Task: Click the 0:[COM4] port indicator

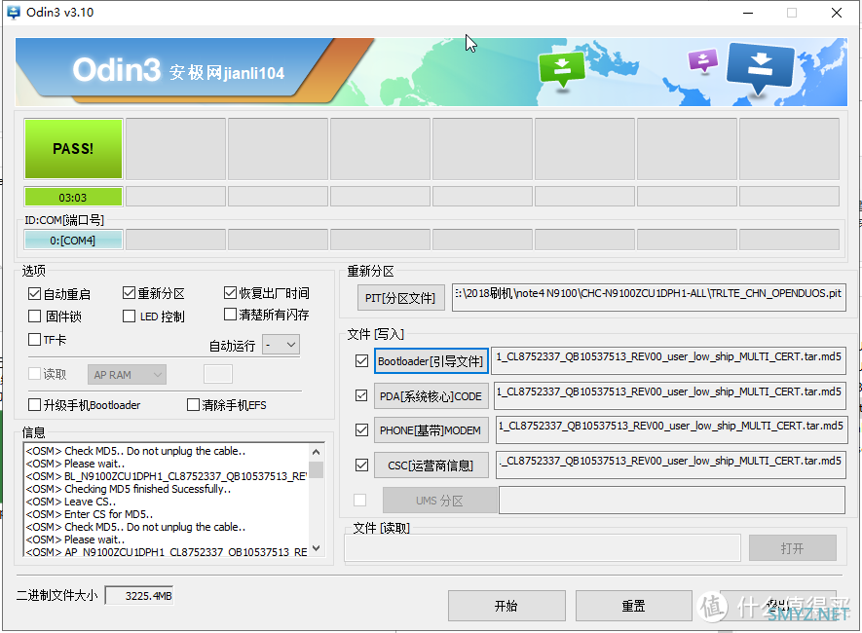Action: click(73, 241)
